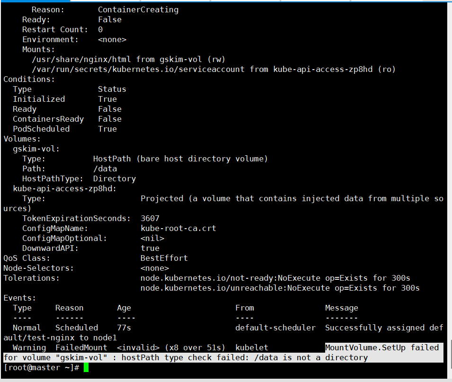
Task: Click the HostPathType label
Action: [x=53, y=179]
